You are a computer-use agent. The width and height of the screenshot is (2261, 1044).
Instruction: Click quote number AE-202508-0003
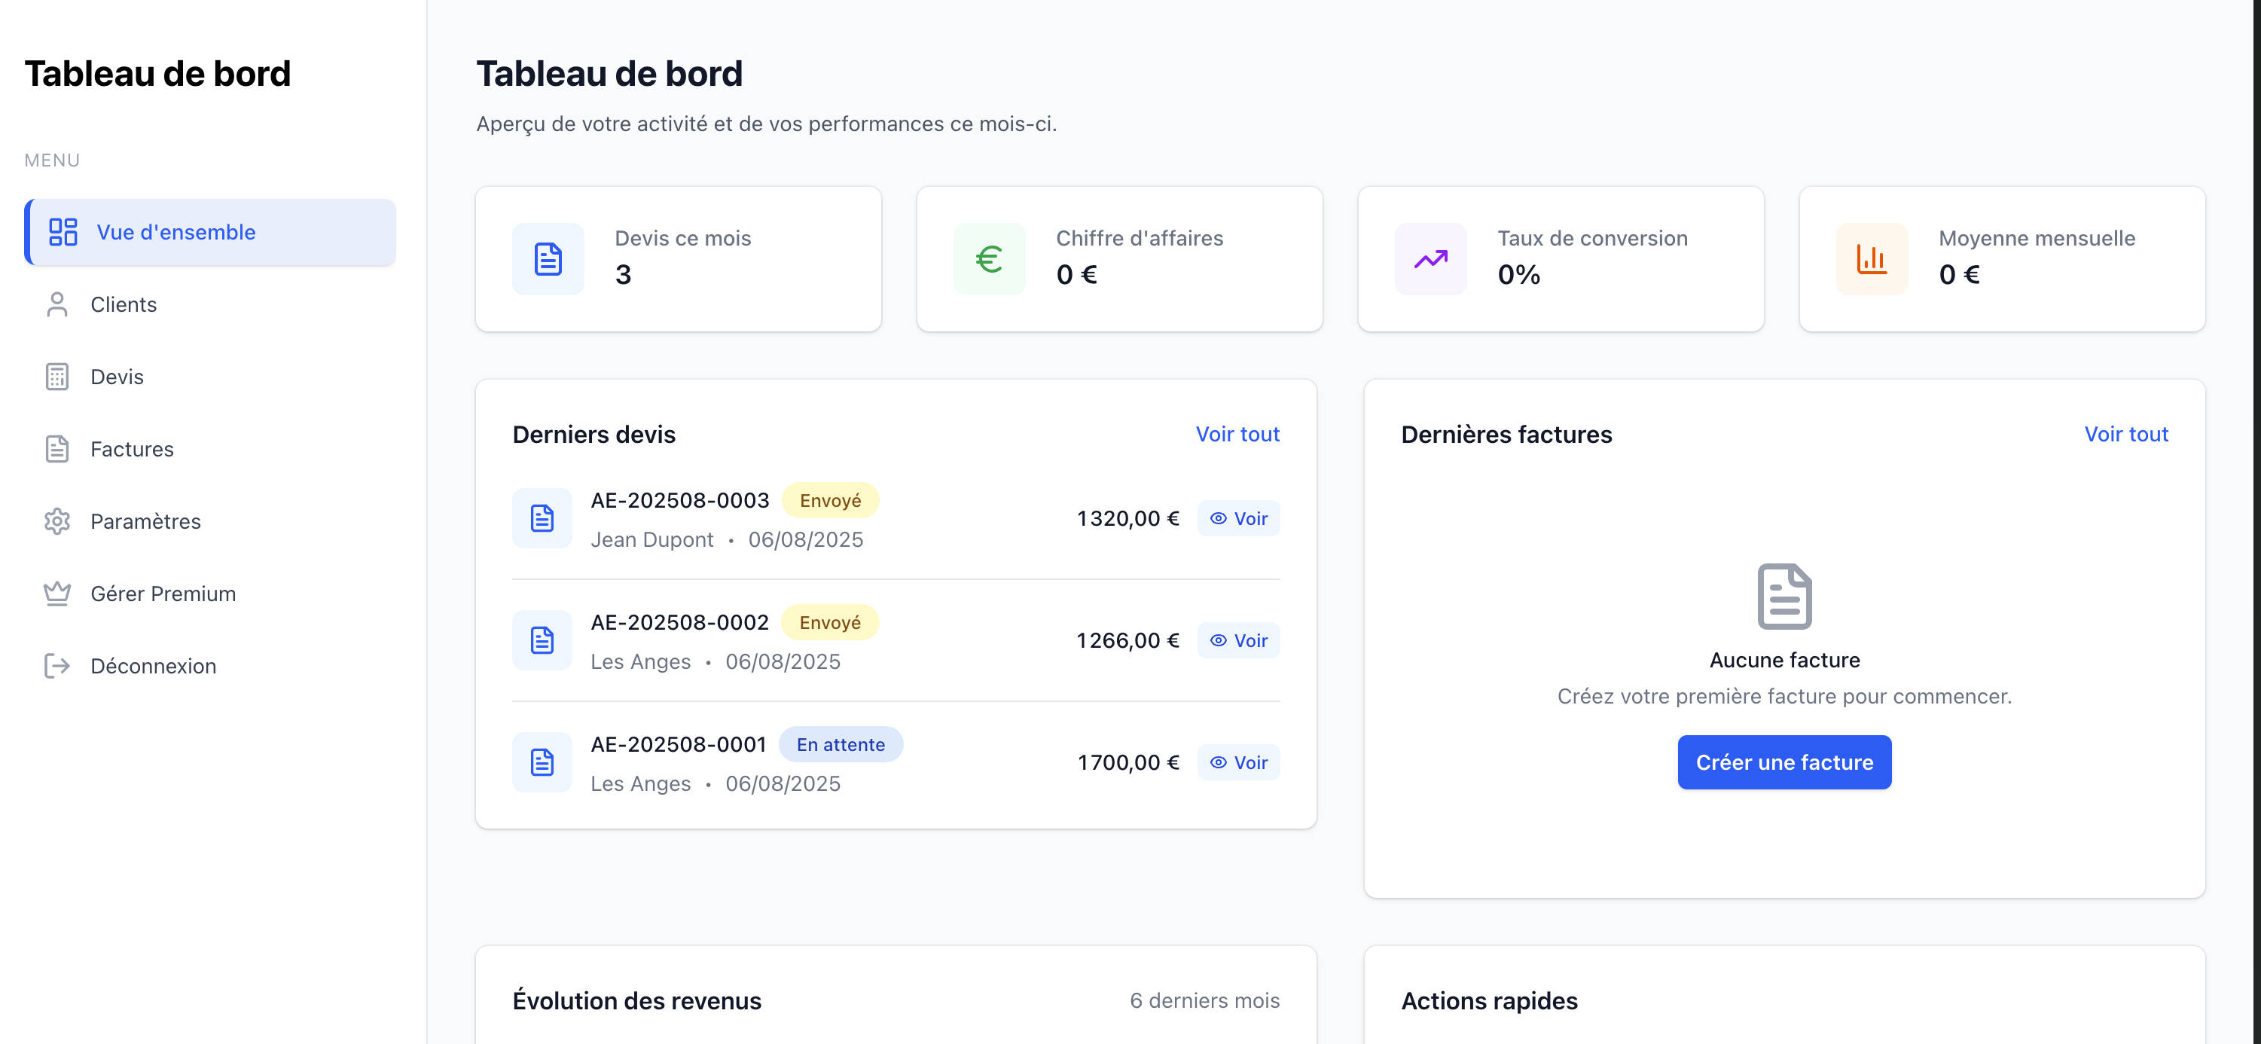pos(679,500)
